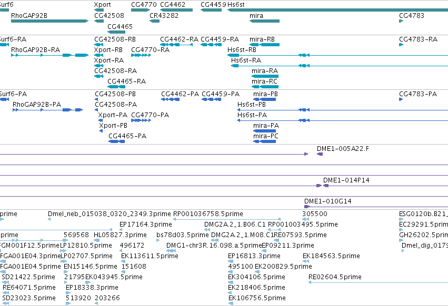Select protein Hs6st-PB
The width and height of the screenshot is (448, 306).
[343, 110]
